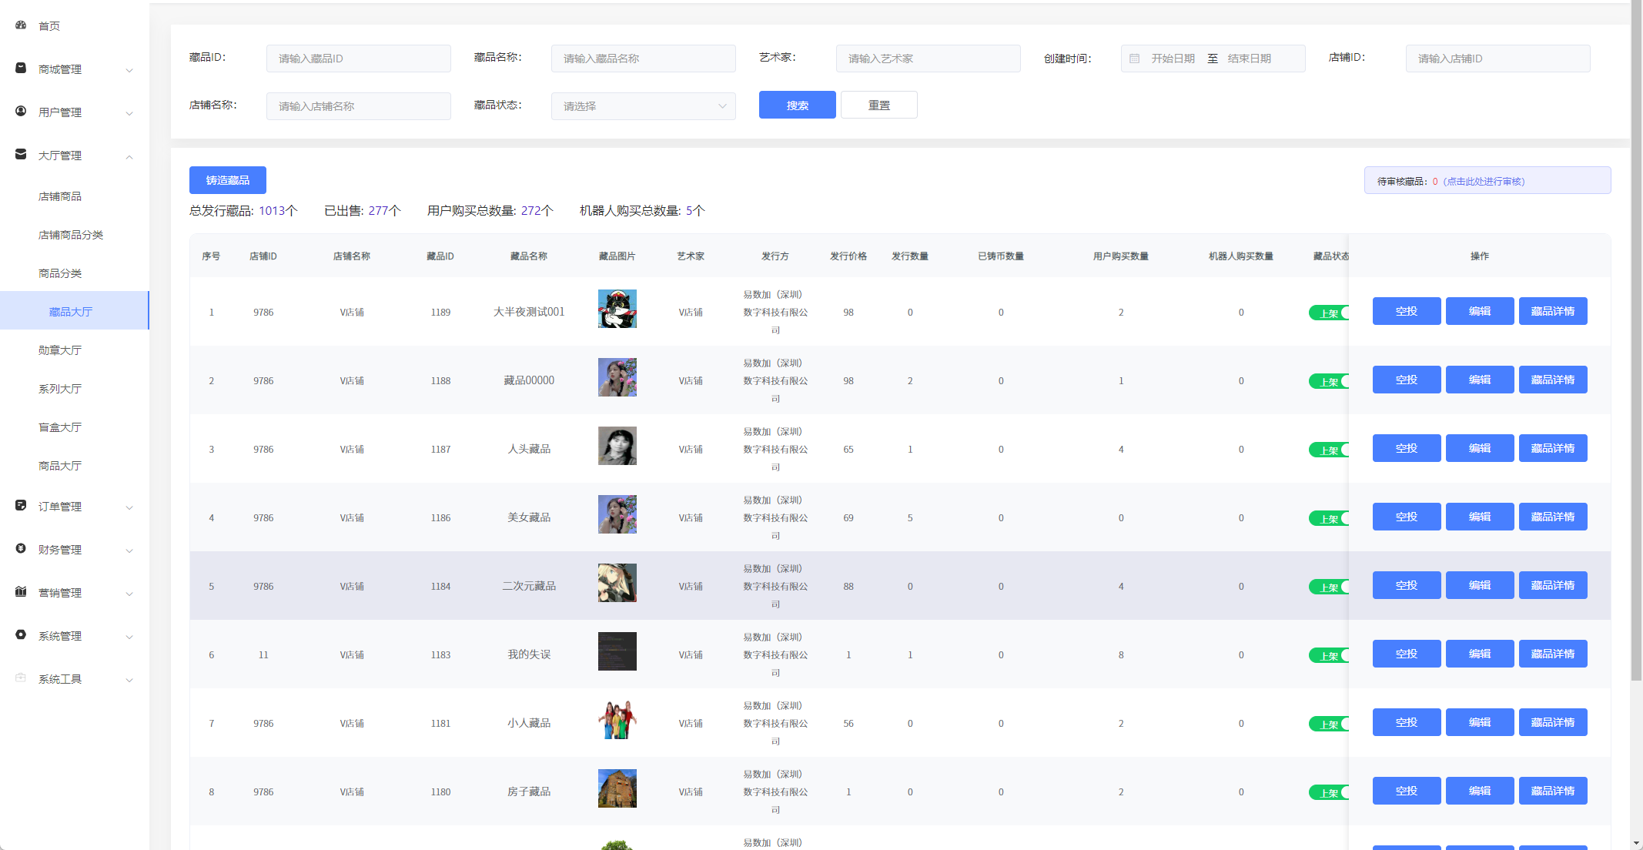Viewport: 1643px width, 850px height.
Task: Click 点击此处进行审核 link
Action: [1484, 182]
